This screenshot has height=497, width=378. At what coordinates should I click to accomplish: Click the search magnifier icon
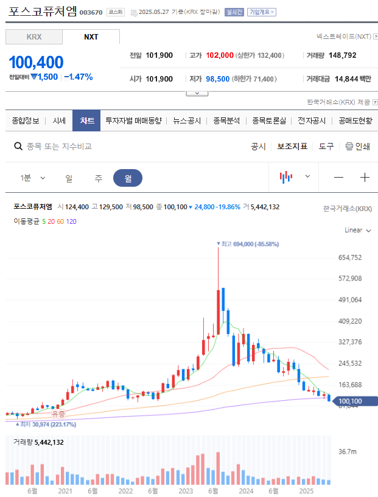[18, 146]
